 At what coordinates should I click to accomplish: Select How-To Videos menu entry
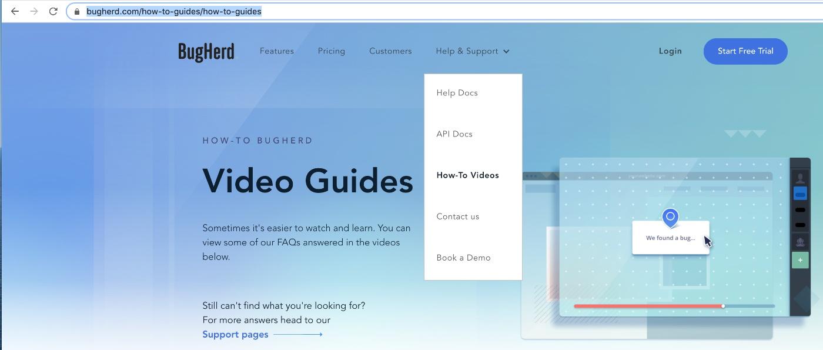(x=468, y=175)
